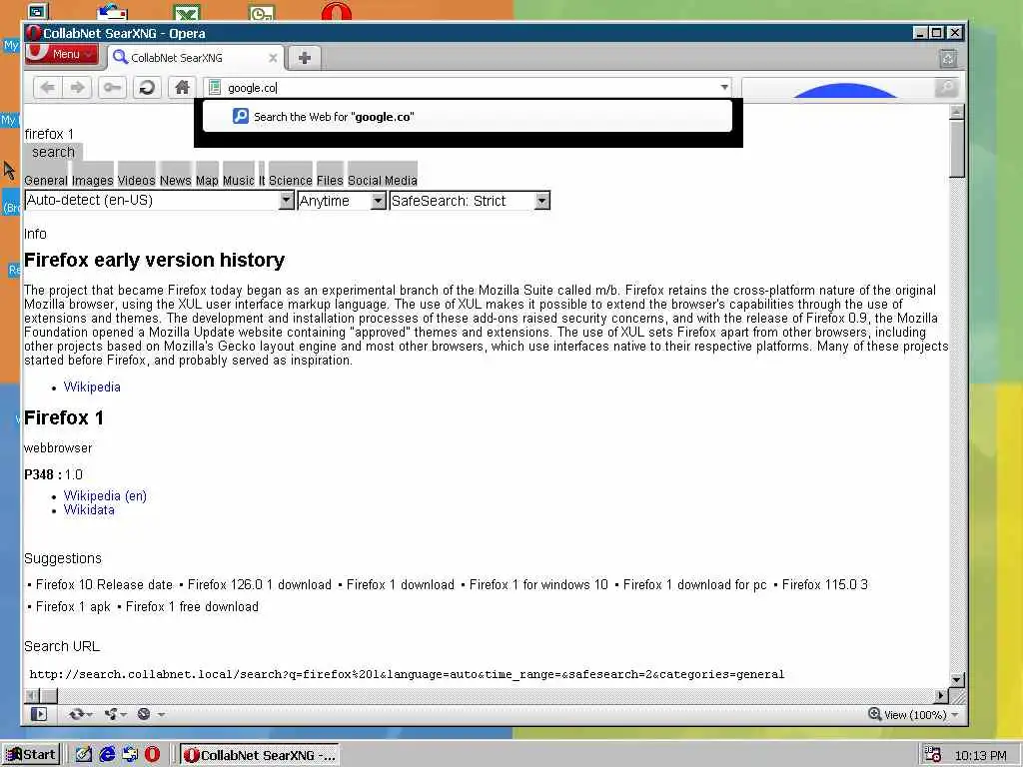
Task: Click the up arrow of vertical scrollbar
Action: click(956, 112)
